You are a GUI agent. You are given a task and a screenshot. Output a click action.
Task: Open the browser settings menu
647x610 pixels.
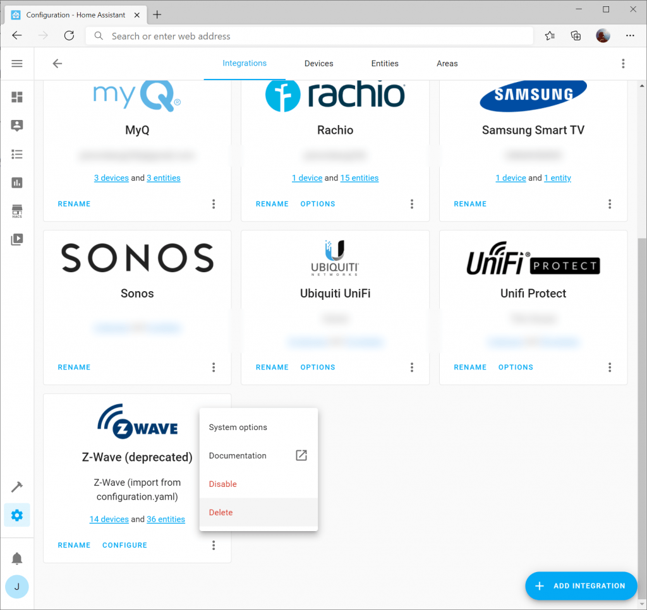[630, 35]
